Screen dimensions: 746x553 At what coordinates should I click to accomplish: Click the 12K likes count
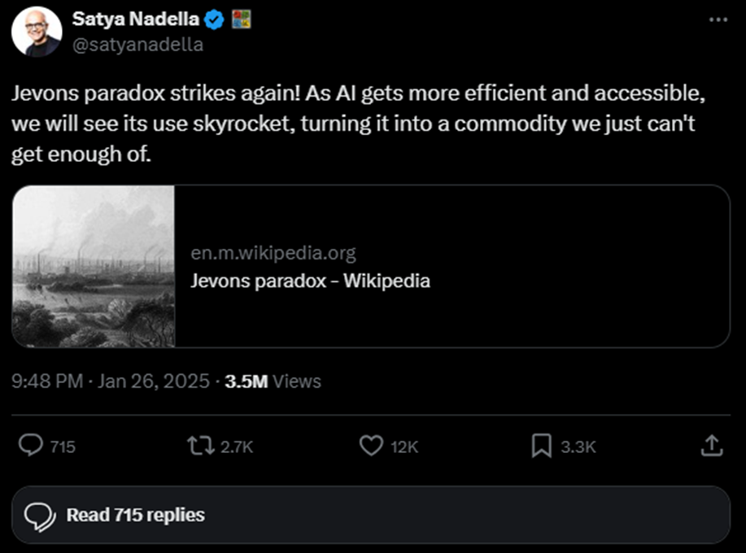(x=404, y=446)
